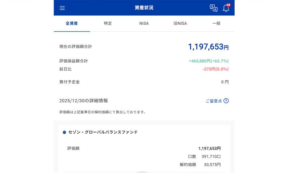The height and width of the screenshot is (173, 287).
Task: Open the hamburger navigation menu
Action: pyautogui.click(x=62, y=8)
